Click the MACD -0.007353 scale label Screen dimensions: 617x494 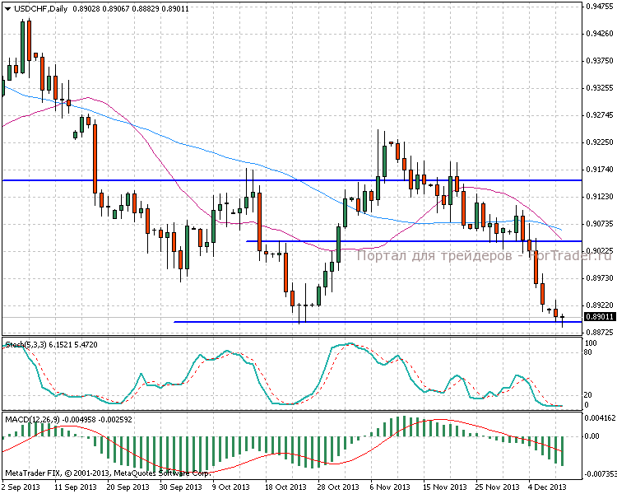pyautogui.click(x=599, y=474)
